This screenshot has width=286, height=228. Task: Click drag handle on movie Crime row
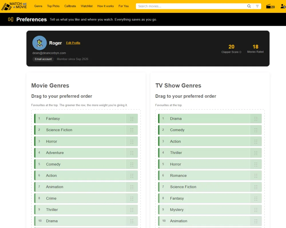(132, 199)
